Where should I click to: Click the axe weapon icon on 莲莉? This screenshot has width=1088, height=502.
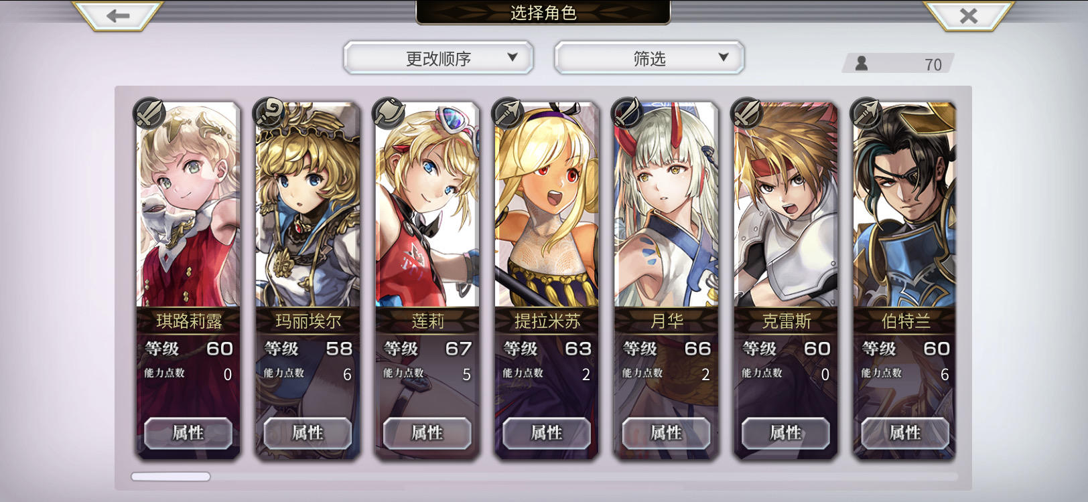pos(388,113)
